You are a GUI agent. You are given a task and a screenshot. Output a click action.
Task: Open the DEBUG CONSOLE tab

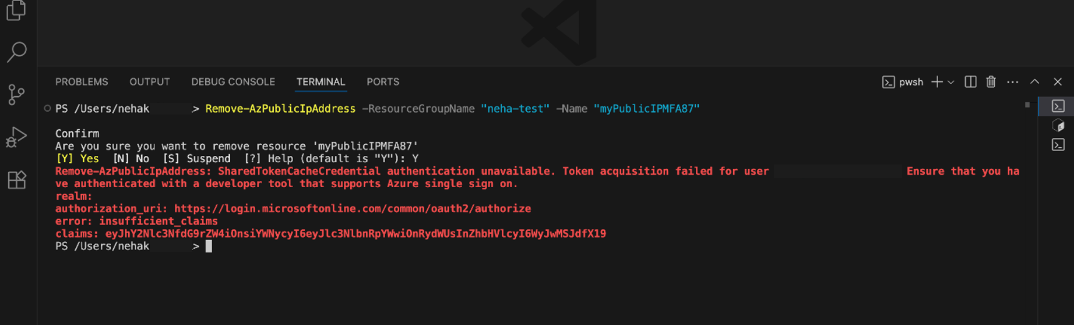[x=233, y=82]
